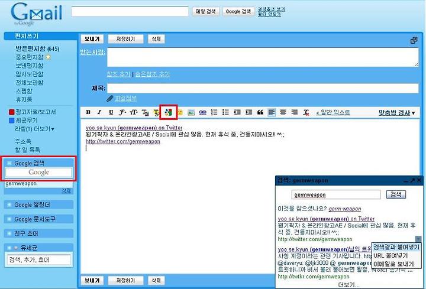Click the 검색 button in search popup
This screenshot has width=426, height=289.
pos(396,194)
